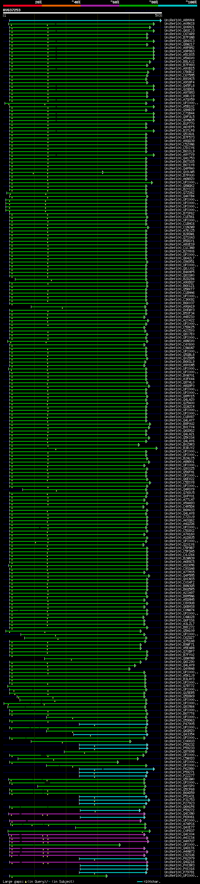This screenshot has width=200, height=884.
Task: Select the UniRef100_B9SHC5 label
Action: coord(179,79)
